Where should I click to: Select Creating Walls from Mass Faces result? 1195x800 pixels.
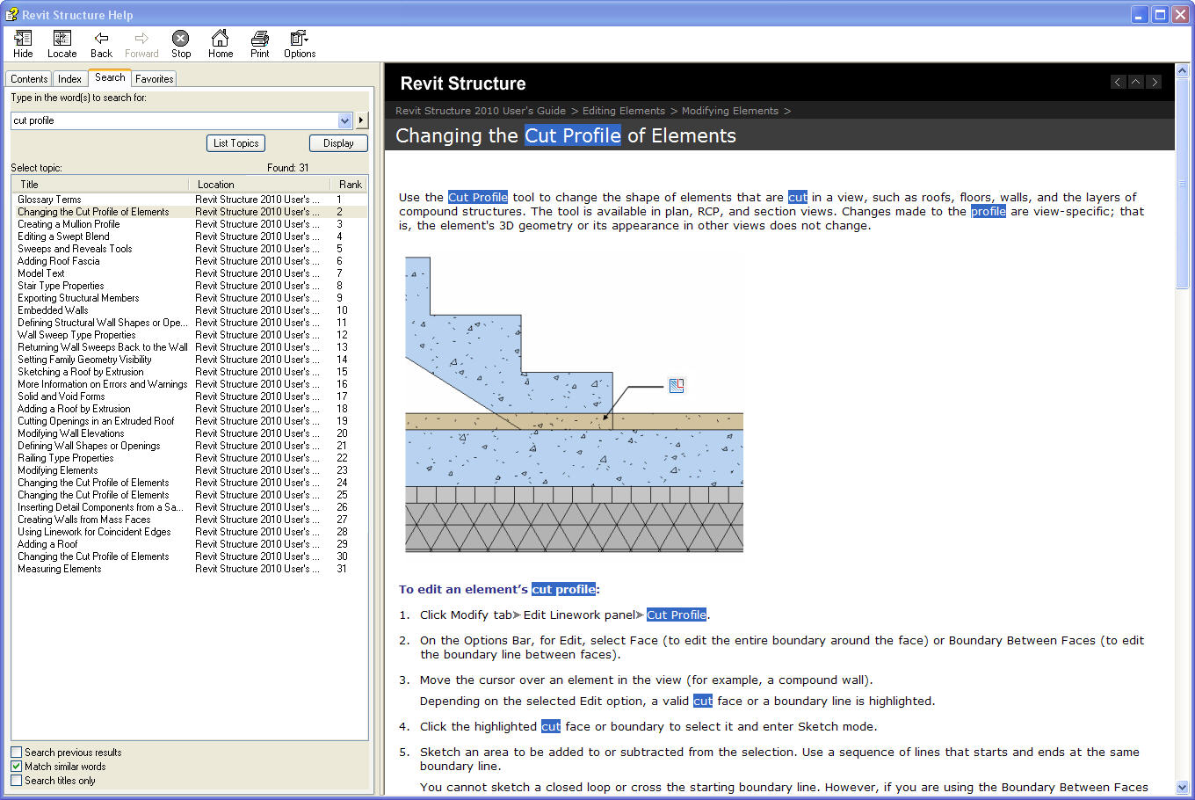click(x=84, y=520)
